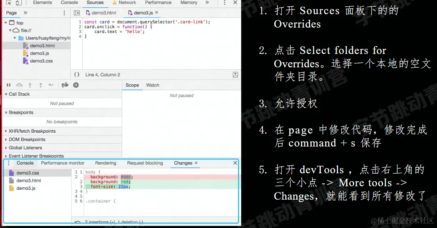Click the step out debugger icon
Image resolution: width=437 pixels, height=228 pixels.
coord(41,85)
